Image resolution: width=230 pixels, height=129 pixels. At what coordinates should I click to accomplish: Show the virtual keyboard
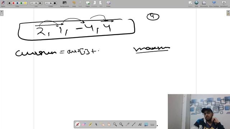coord(152,124)
